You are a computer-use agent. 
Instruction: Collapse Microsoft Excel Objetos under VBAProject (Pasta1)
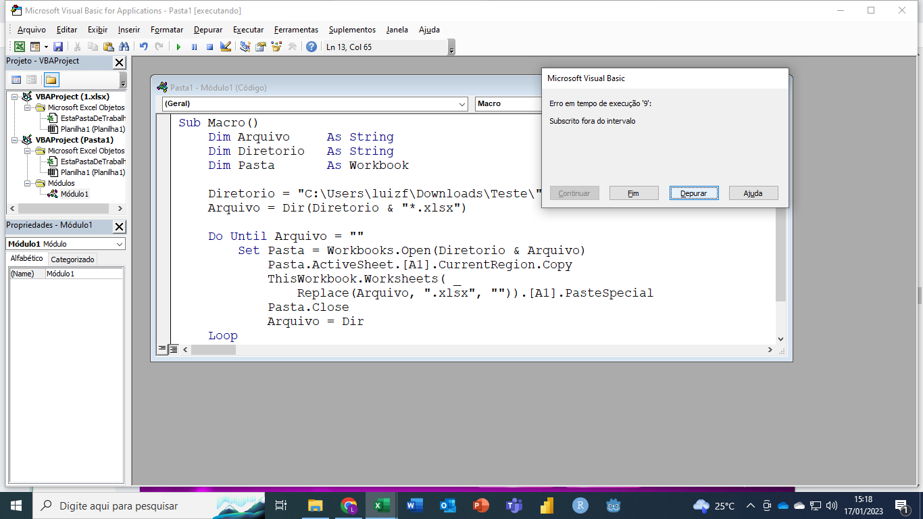[x=28, y=151]
